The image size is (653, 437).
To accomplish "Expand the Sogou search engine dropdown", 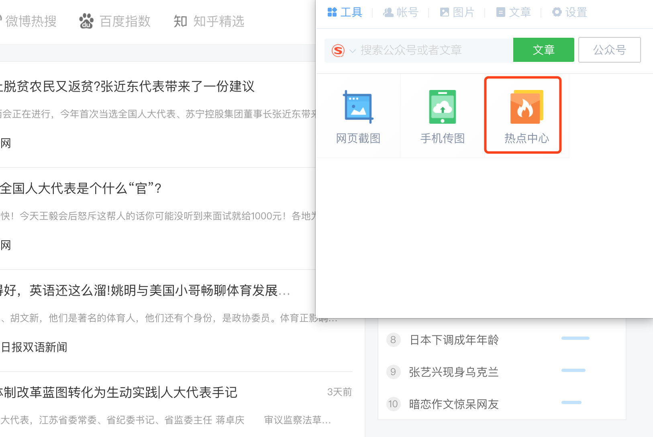I will [x=353, y=51].
